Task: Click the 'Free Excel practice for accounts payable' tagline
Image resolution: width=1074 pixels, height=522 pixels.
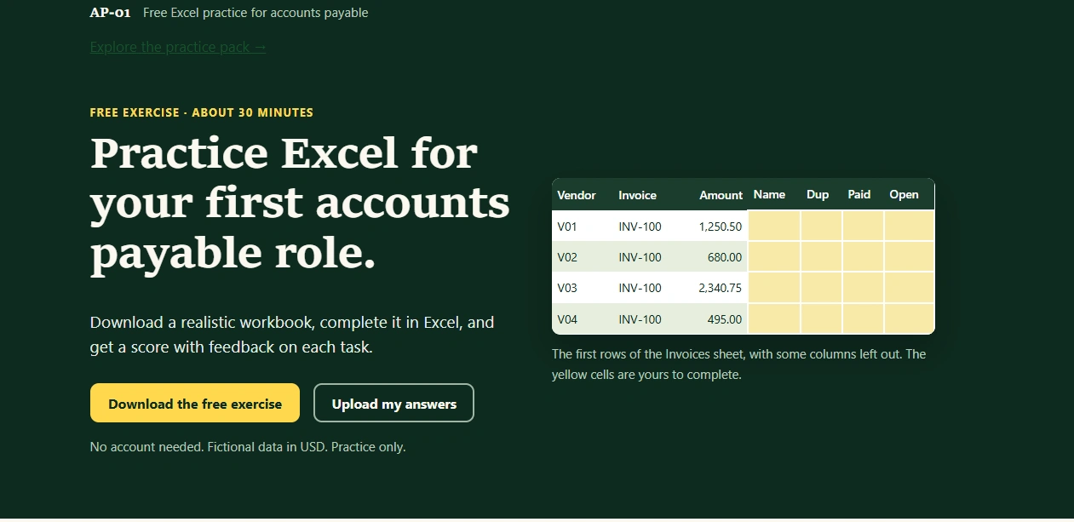Action: click(256, 13)
